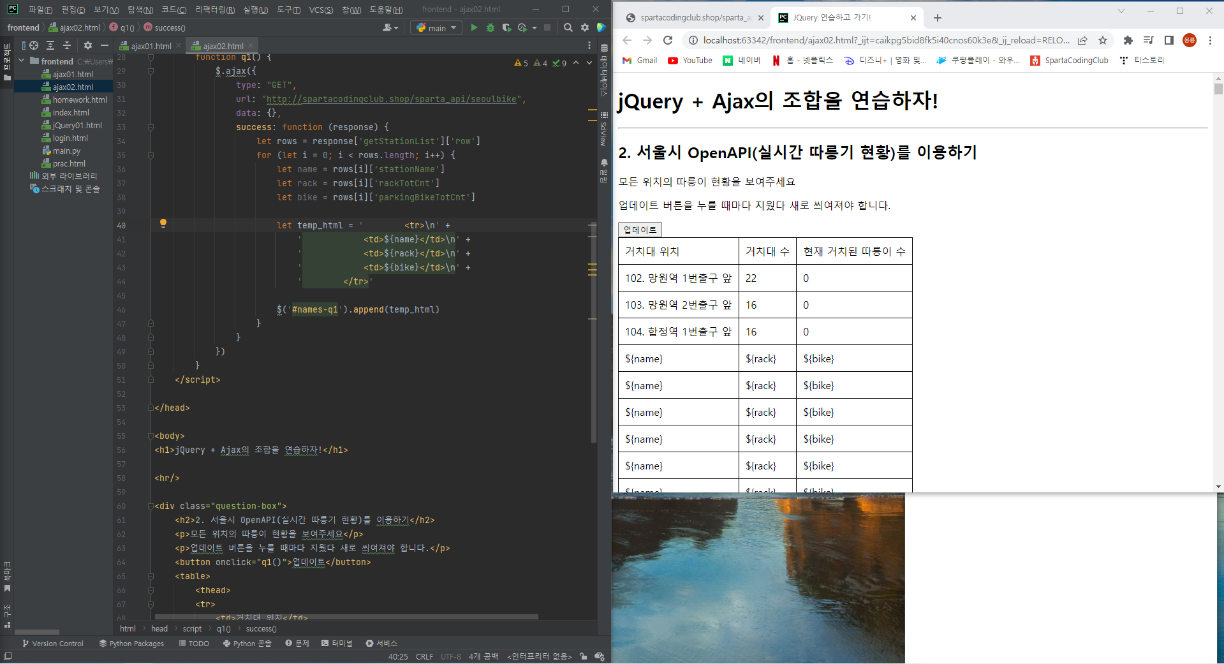The width and height of the screenshot is (1224, 664).
Task: Open Search Everywhere magnifier in PyCharm
Action: 568,27
